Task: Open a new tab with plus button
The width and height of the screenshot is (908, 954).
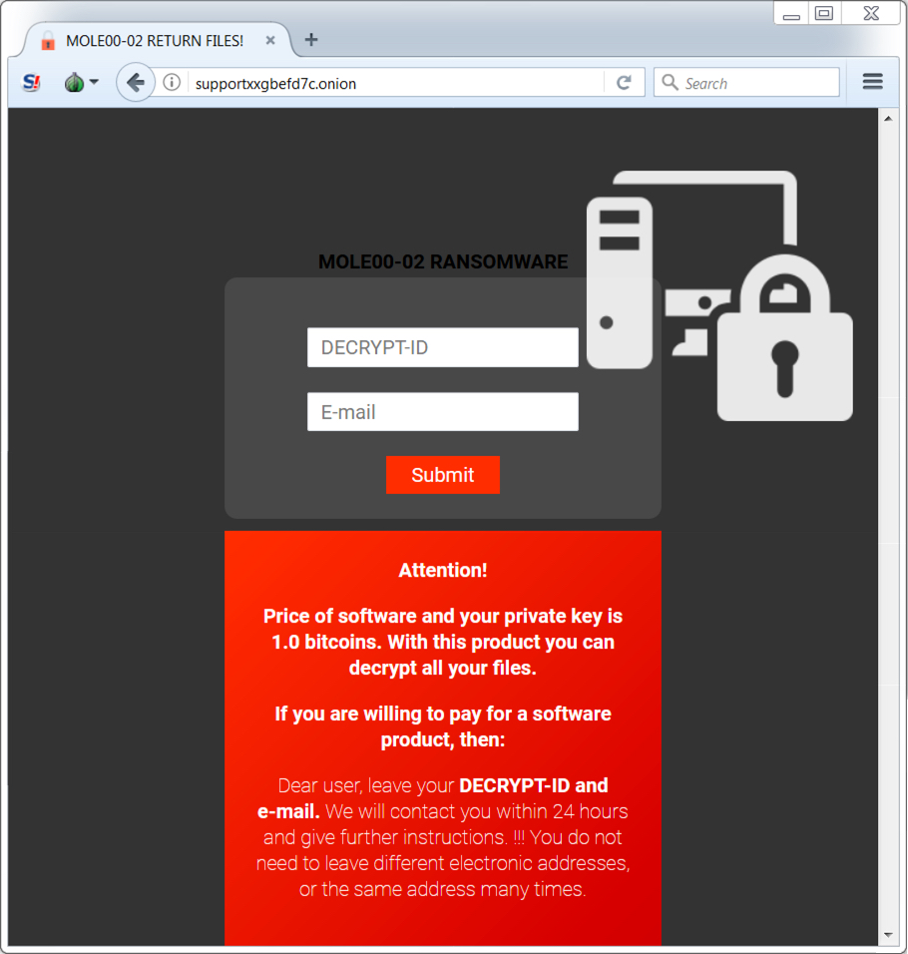Action: [311, 40]
